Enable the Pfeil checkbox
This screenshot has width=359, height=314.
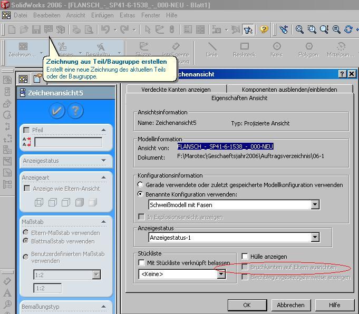pyautogui.click(x=26, y=130)
